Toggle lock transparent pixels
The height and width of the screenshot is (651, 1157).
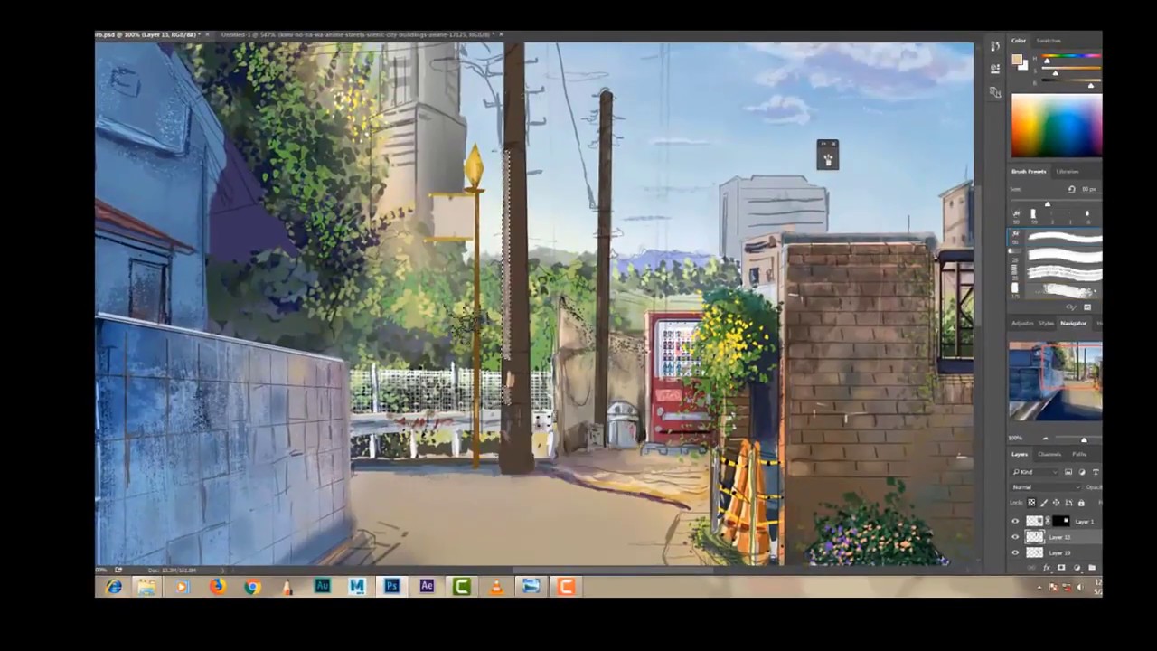point(1031,503)
